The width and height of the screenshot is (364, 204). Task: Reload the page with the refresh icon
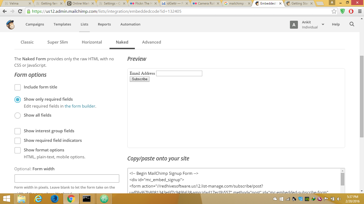20,11
